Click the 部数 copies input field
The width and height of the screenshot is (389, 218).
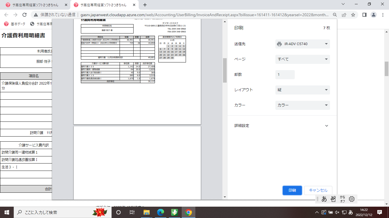(x=285, y=75)
